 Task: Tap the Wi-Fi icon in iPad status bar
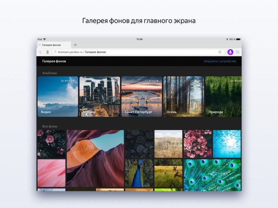(x=45, y=39)
